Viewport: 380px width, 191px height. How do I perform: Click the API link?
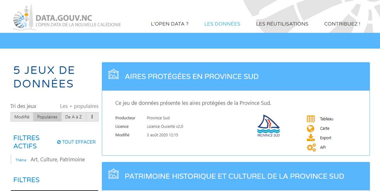pyautogui.click(x=323, y=147)
